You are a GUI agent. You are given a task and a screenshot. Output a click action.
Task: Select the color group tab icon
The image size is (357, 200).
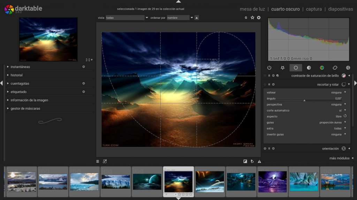(322, 68)
